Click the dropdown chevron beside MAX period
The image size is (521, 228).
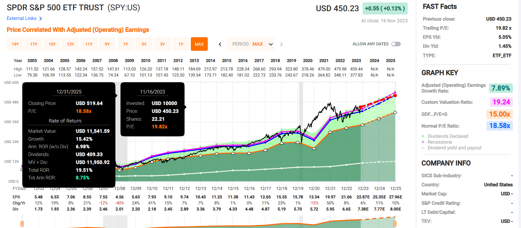pos(271,44)
